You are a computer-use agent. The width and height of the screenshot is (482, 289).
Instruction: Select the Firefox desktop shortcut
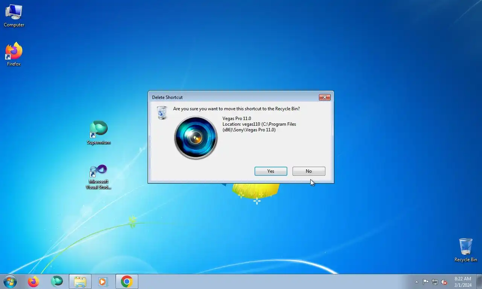pyautogui.click(x=14, y=55)
